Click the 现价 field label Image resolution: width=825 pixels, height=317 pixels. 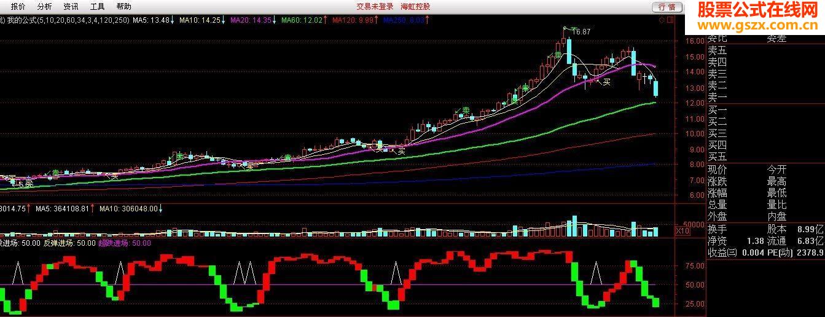click(x=717, y=170)
